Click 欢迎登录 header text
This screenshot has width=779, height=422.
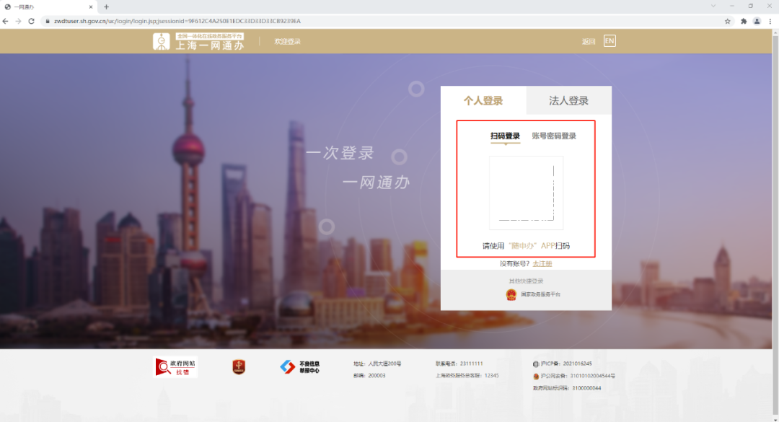pyautogui.click(x=287, y=41)
